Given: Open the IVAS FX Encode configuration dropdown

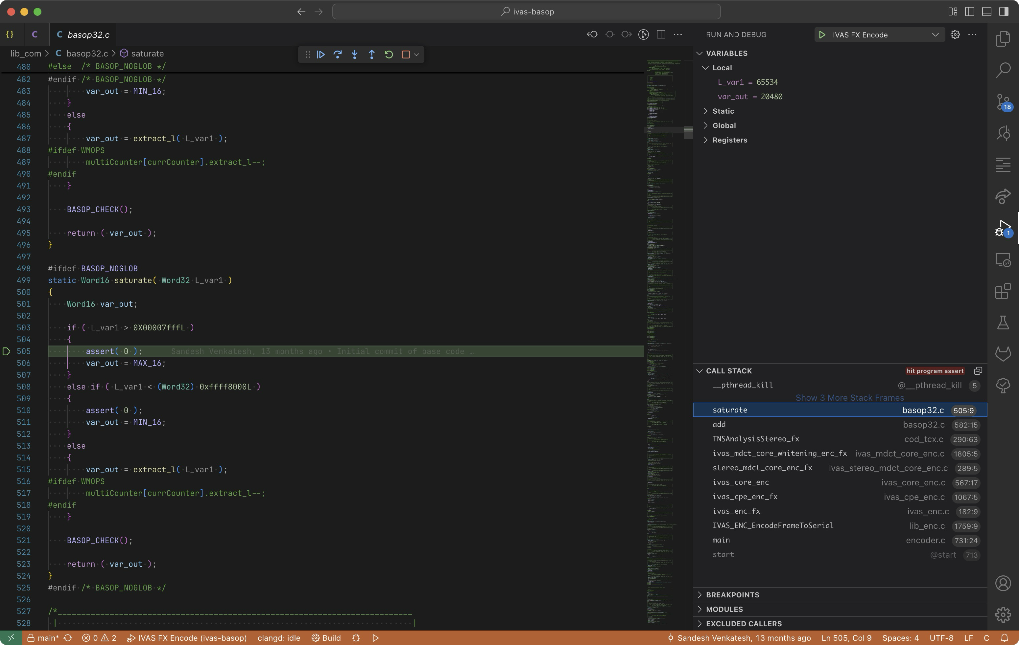Looking at the screenshot, I should click(935, 35).
